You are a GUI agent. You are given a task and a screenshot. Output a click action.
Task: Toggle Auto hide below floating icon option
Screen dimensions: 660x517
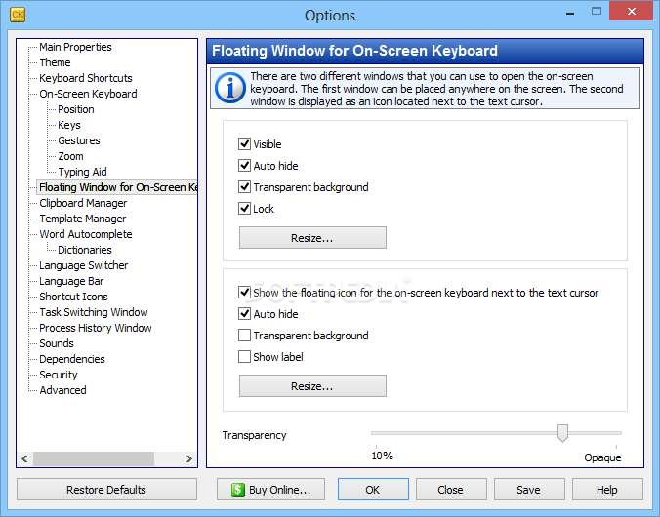pyautogui.click(x=244, y=314)
